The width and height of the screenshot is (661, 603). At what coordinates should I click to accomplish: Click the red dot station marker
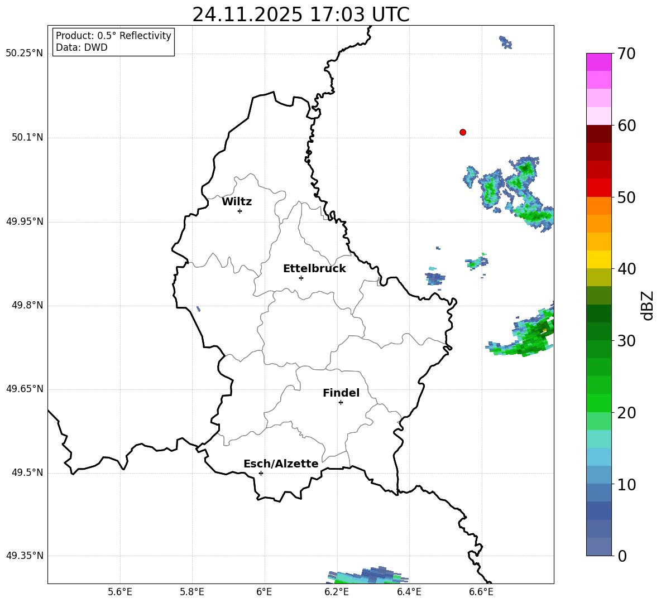[x=463, y=132]
